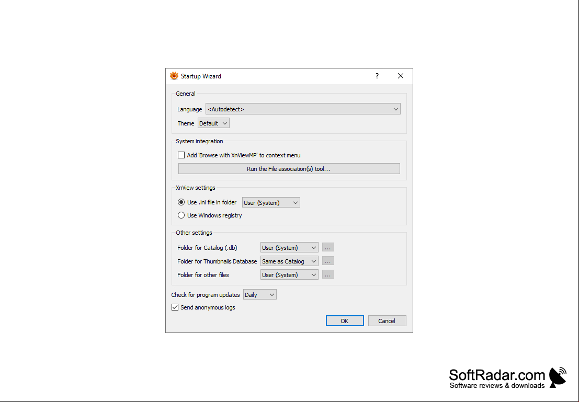Click the 'Folder for Catalog (.db)' label
The image size is (579, 402).
point(207,248)
